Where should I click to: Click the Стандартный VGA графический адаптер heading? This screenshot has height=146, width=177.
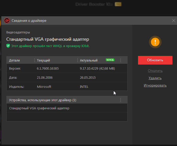pyautogui.click(x=48, y=39)
